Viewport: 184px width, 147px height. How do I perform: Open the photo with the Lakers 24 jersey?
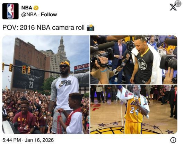coord(134,110)
